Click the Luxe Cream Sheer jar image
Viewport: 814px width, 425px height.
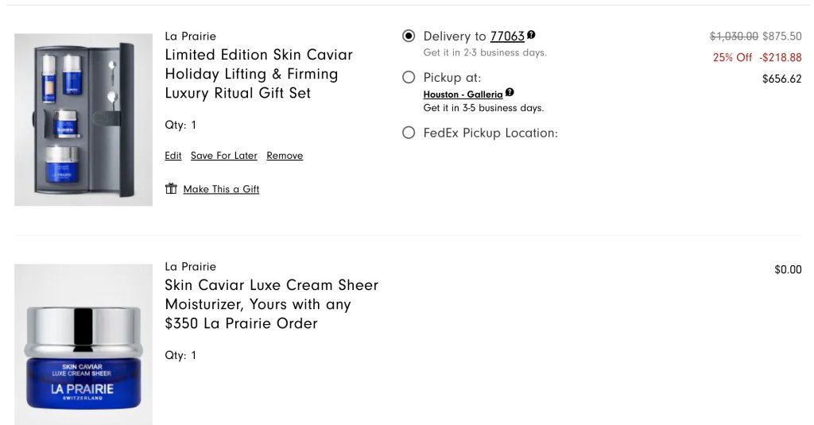coord(83,346)
